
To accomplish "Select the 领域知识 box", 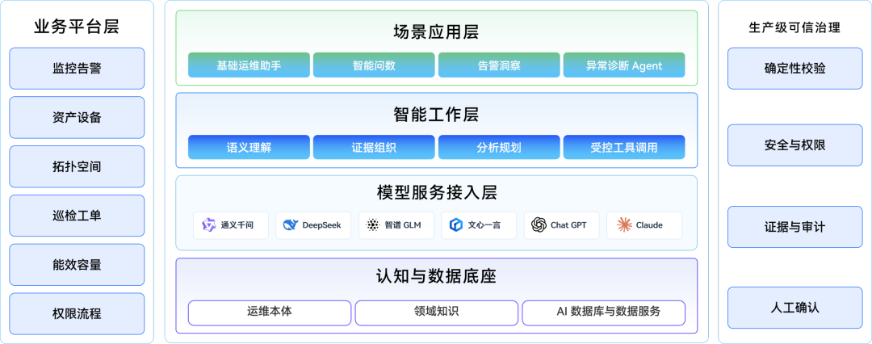I will click(x=437, y=313).
